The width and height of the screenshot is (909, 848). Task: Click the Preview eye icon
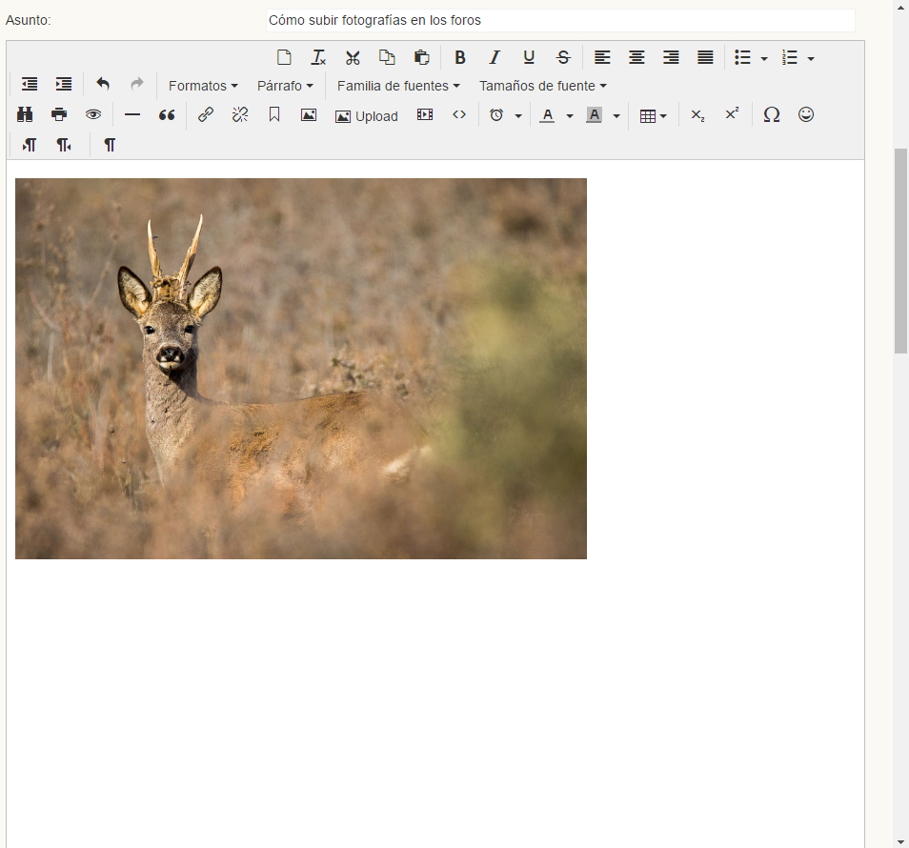click(93, 114)
